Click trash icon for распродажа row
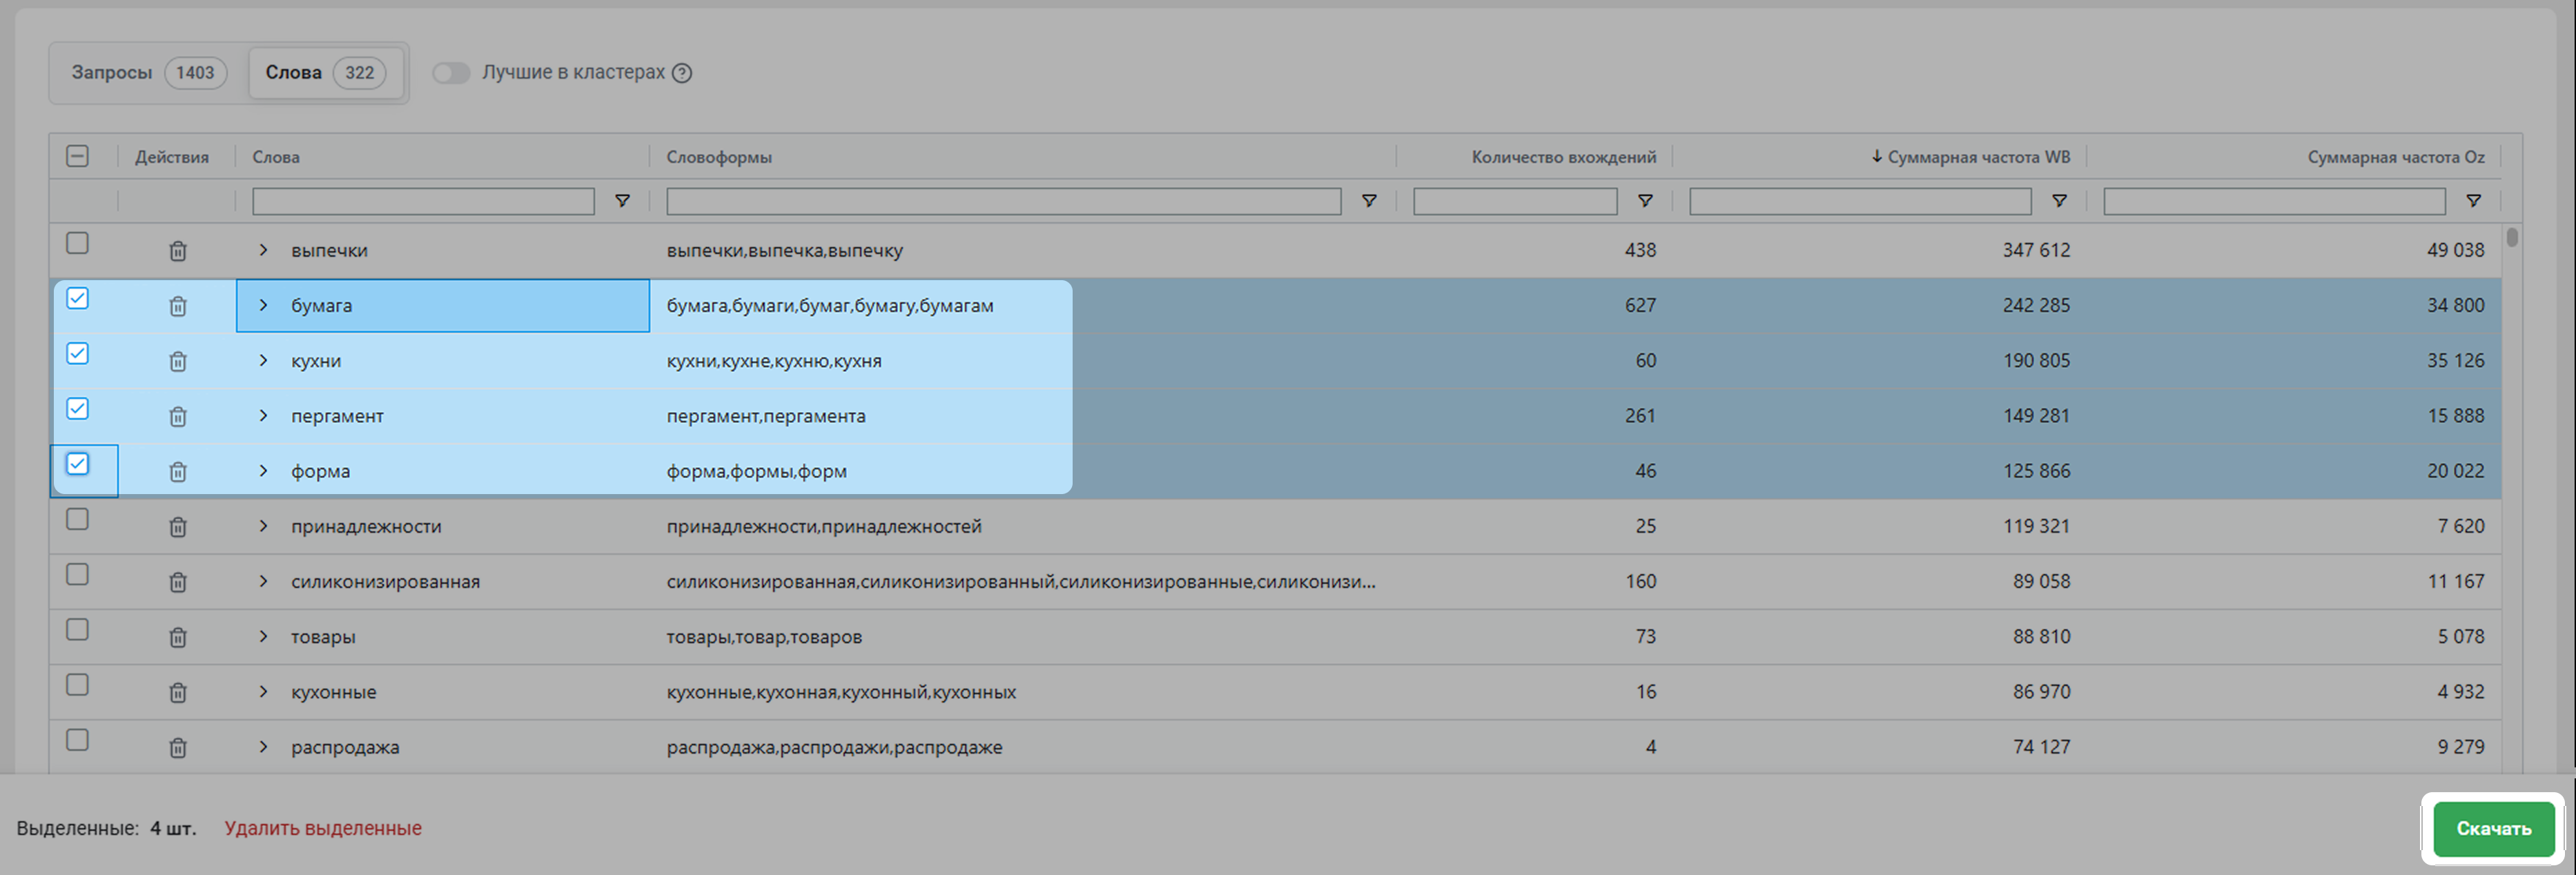Viewport: 2576px width, 875px height. pos(177,748)
